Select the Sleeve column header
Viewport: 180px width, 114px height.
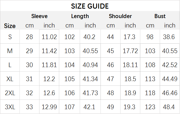pos(39,16)
